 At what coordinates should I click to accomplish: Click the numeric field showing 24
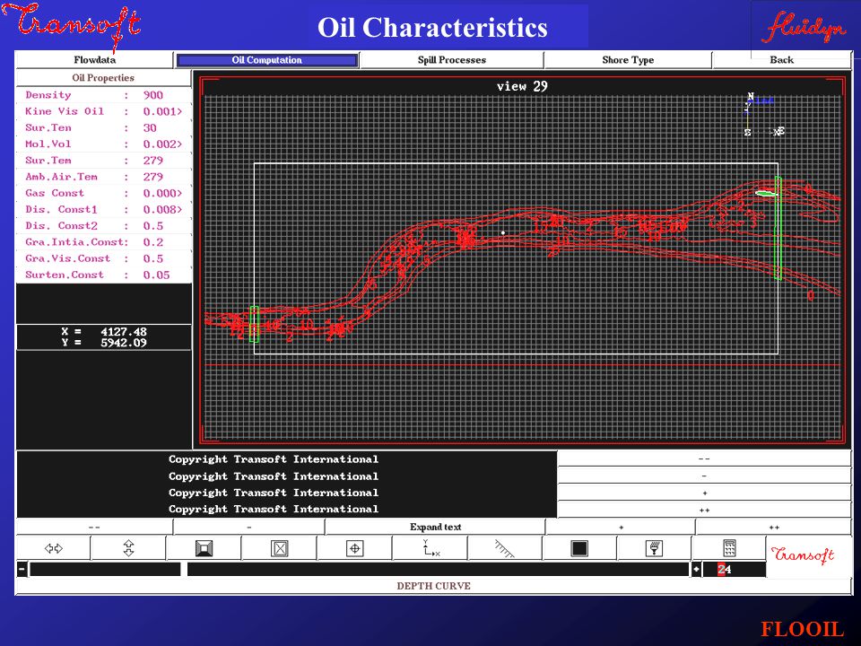(735, 569)
